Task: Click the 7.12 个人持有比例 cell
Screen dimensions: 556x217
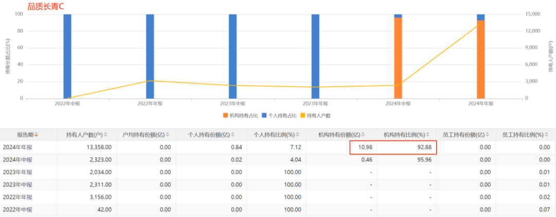Action: click(296, 147)
